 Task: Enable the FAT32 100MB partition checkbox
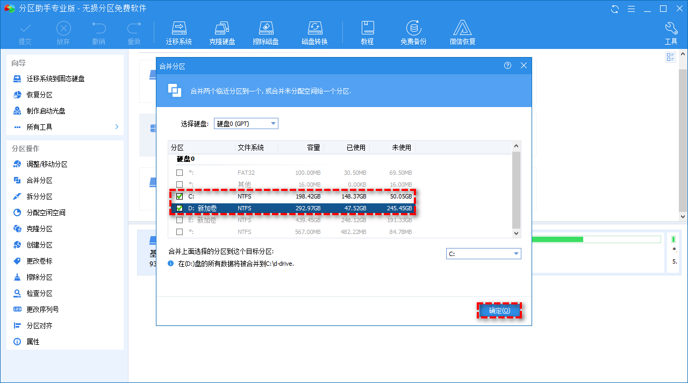[180, 173]
